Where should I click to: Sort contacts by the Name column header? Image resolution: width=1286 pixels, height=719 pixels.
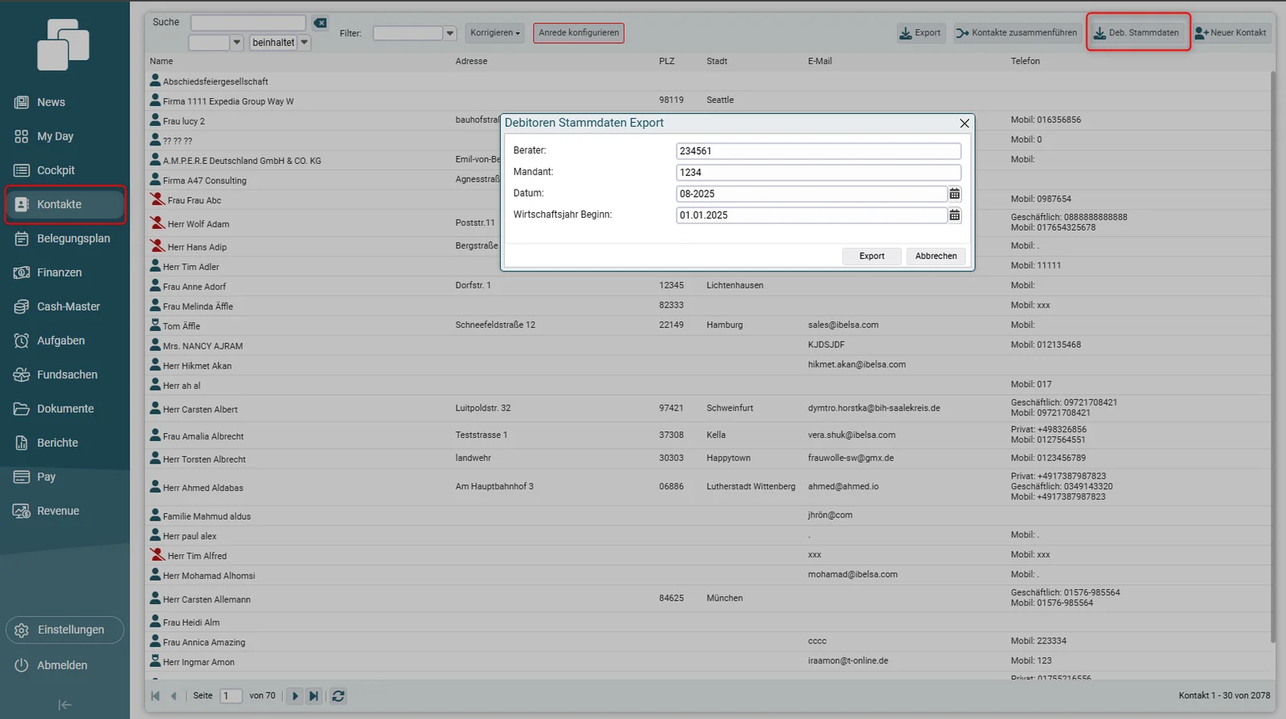click(x=162, y=61)
